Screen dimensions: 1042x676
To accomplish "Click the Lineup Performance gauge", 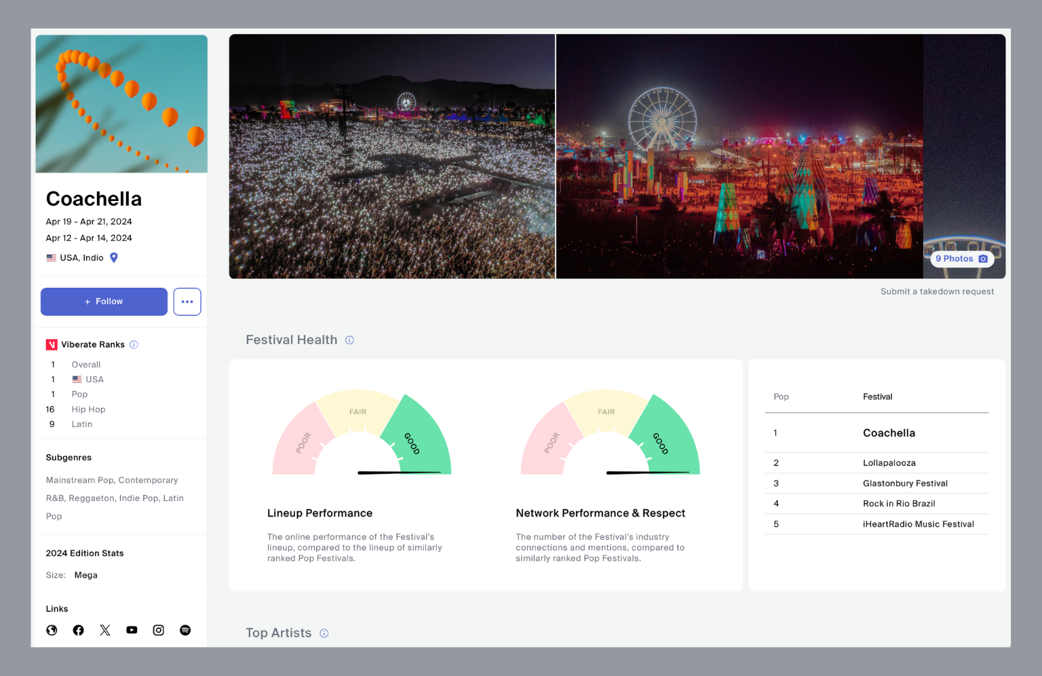I will click(362, 434).
